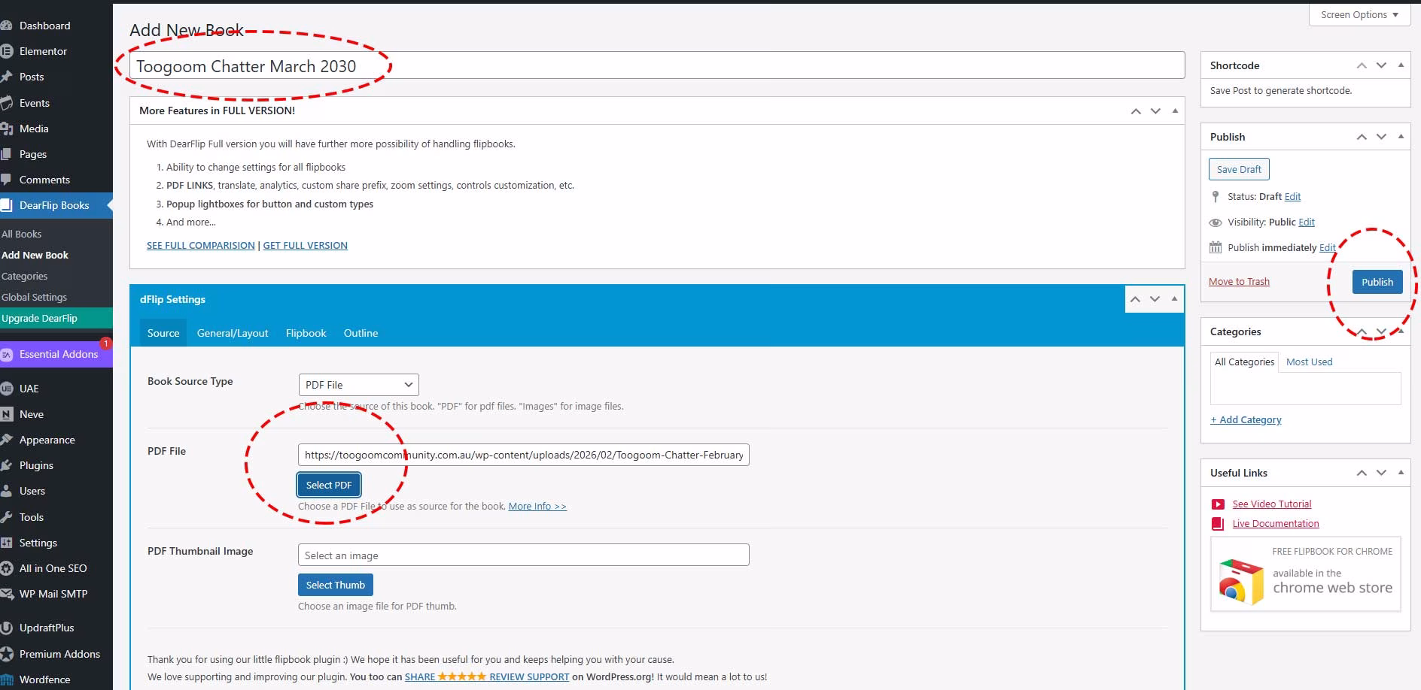Switch to the General/Layout tab

232,333
